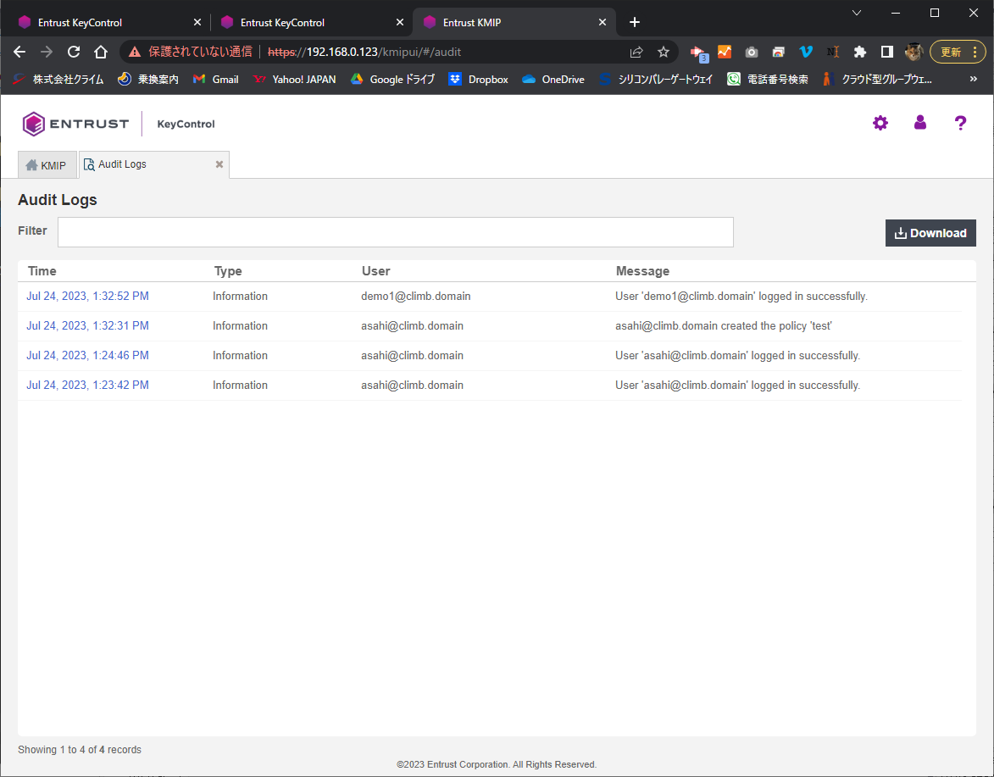Open the purple help question mark
994x777 pixels.
tap(960, 123)
